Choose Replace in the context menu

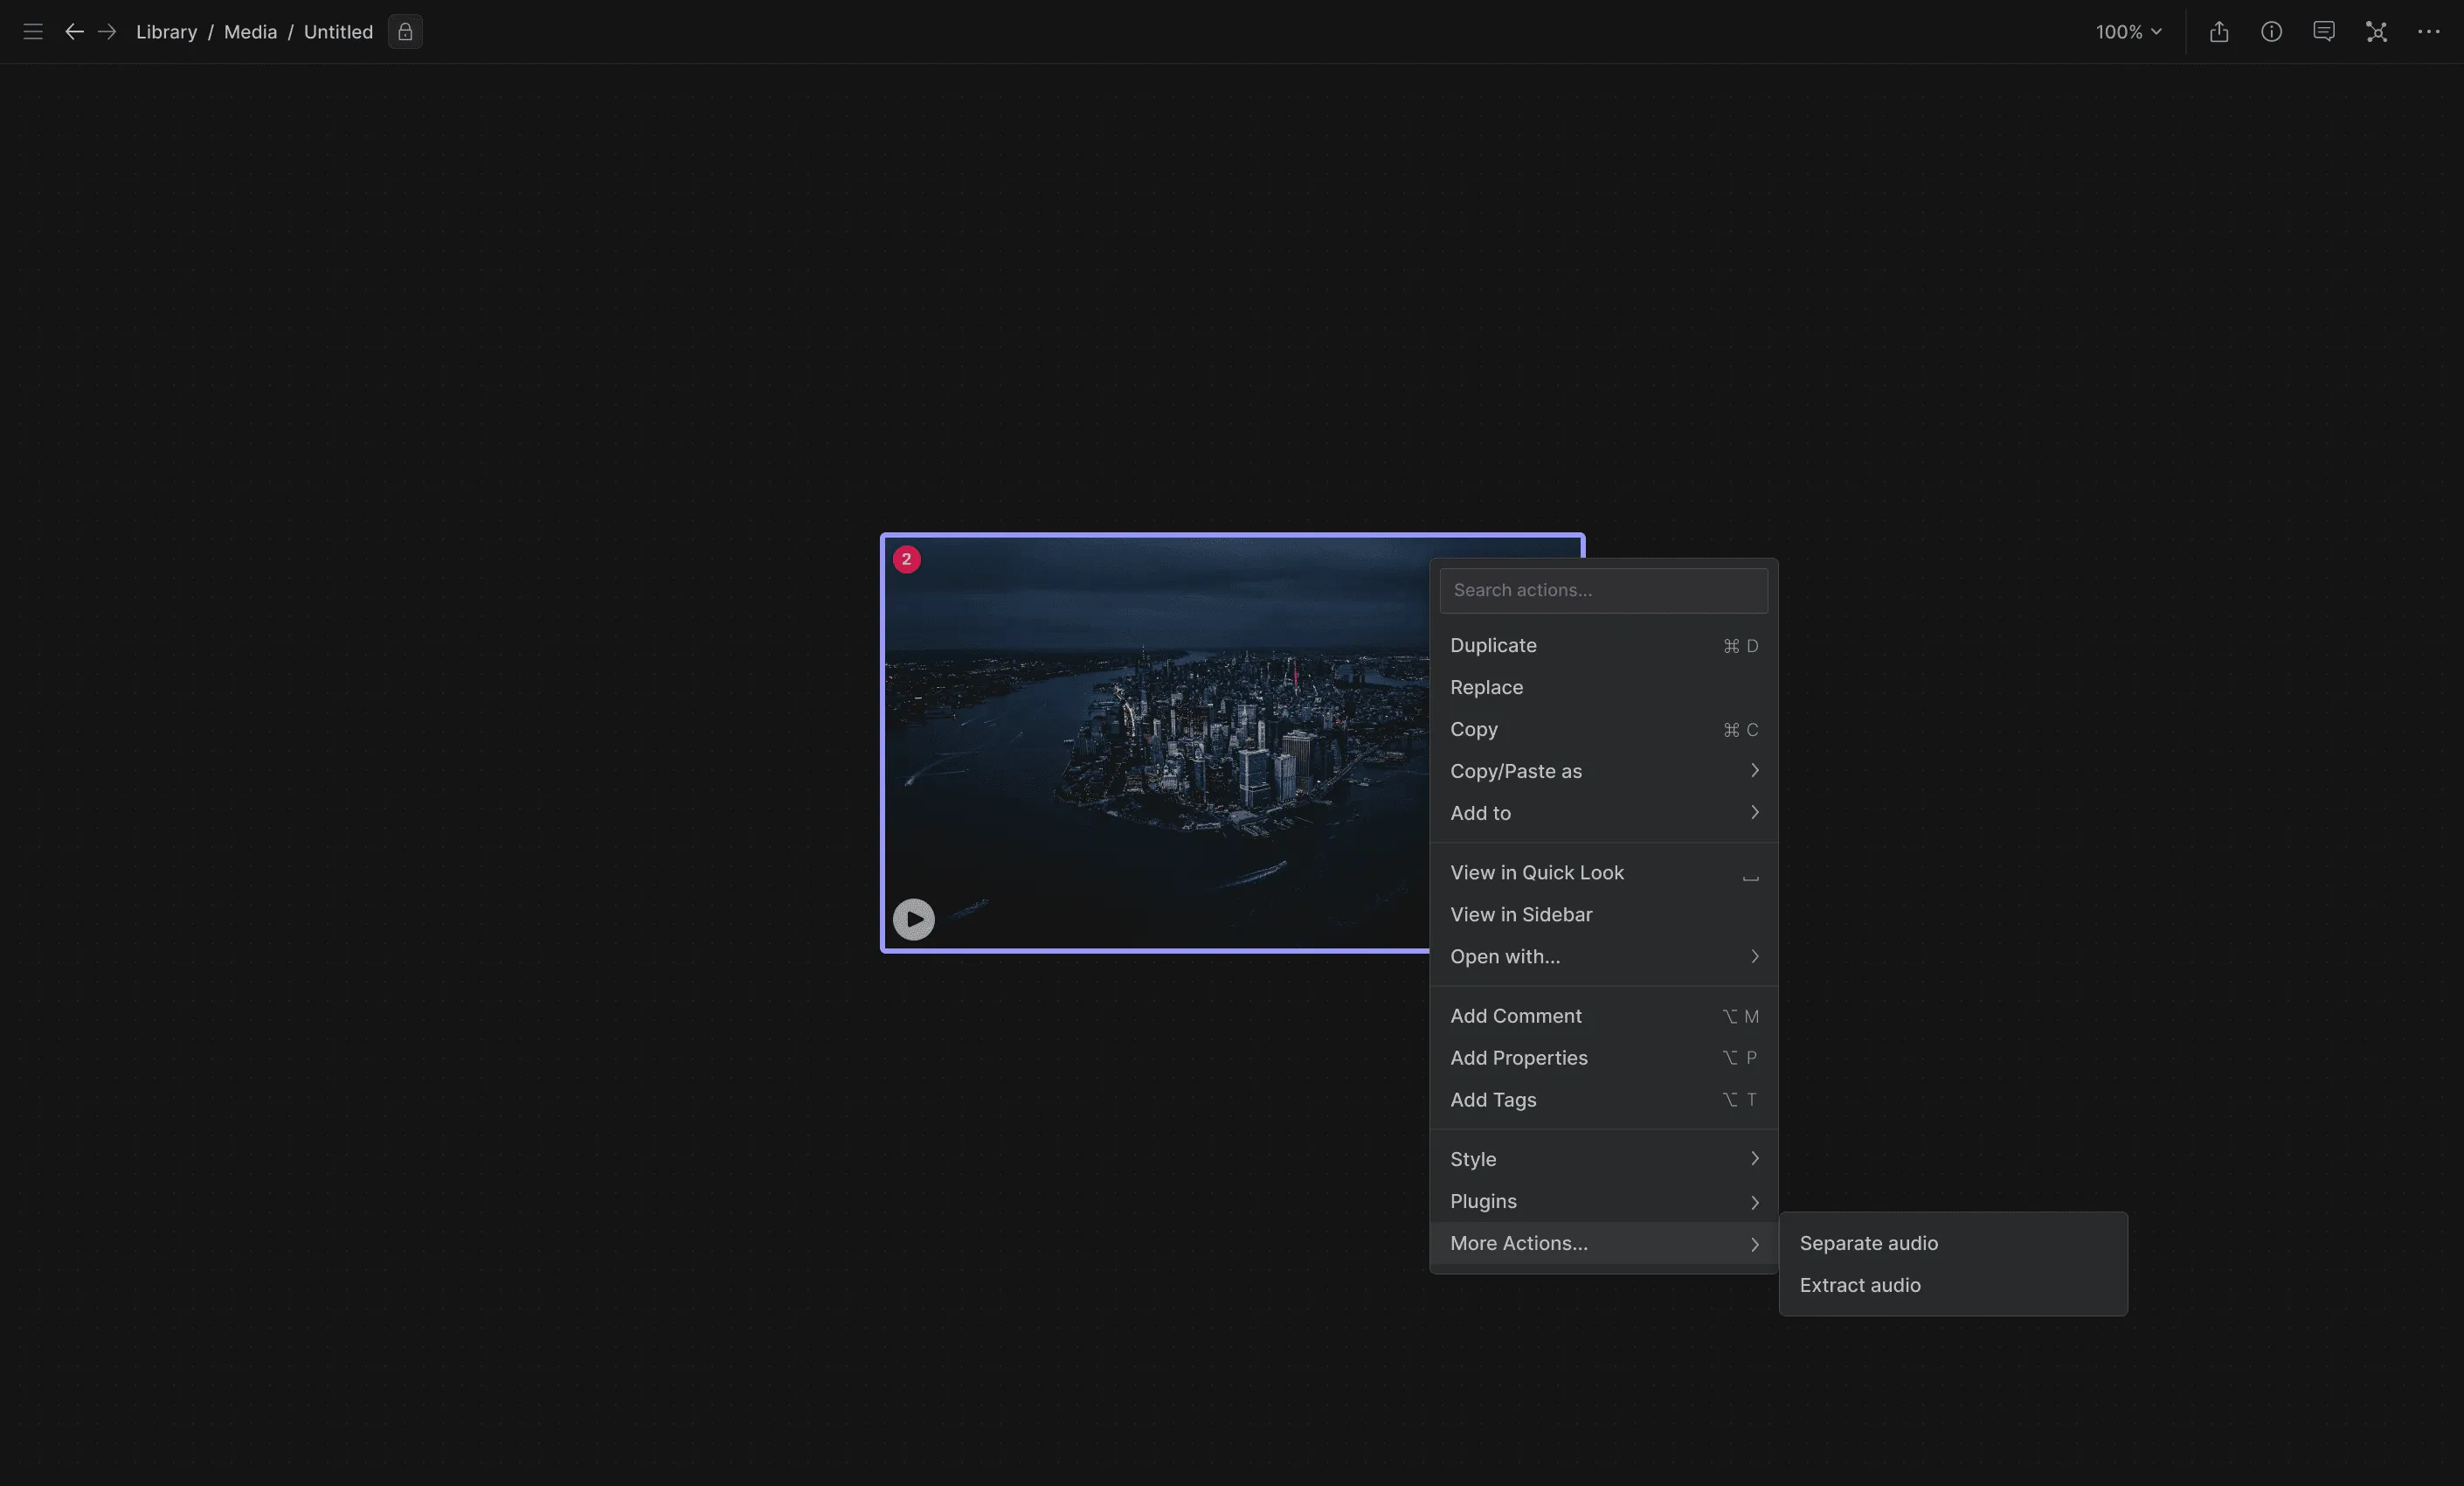pyautogui.click(x=1603, y=687)
